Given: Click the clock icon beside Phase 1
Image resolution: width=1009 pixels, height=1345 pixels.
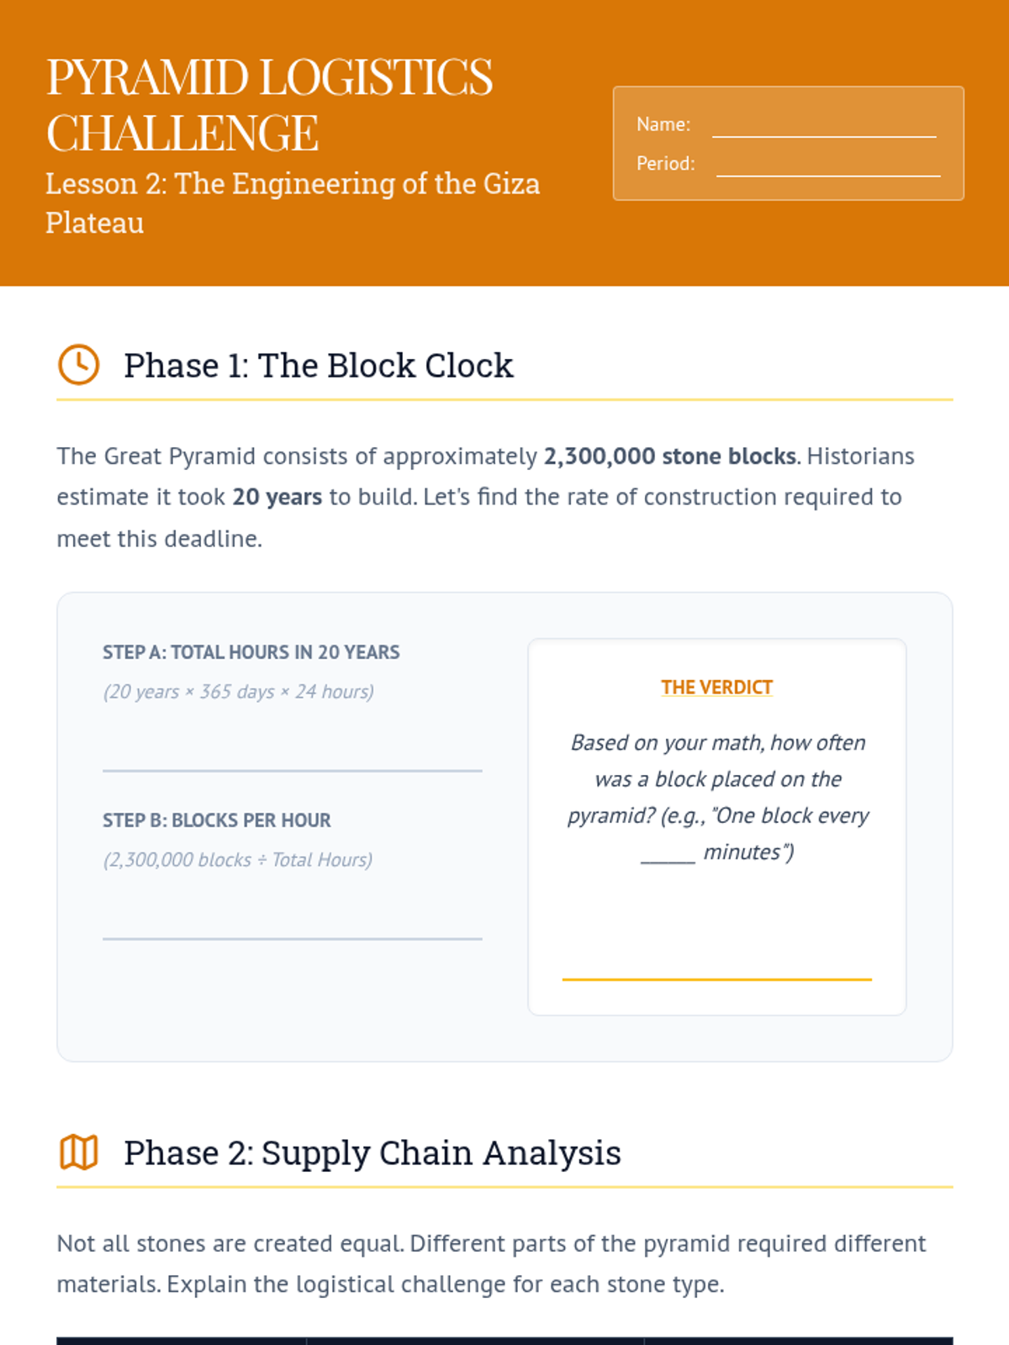Looking at the screenshot, I should (x=78, y=365).
